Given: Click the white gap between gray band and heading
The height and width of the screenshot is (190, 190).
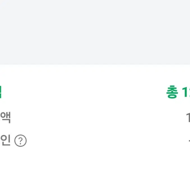Looking at the screenshot, I should [x=95, y=75].
